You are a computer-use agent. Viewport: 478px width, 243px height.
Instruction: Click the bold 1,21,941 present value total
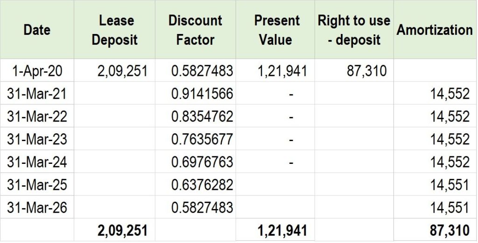(282, 230)
